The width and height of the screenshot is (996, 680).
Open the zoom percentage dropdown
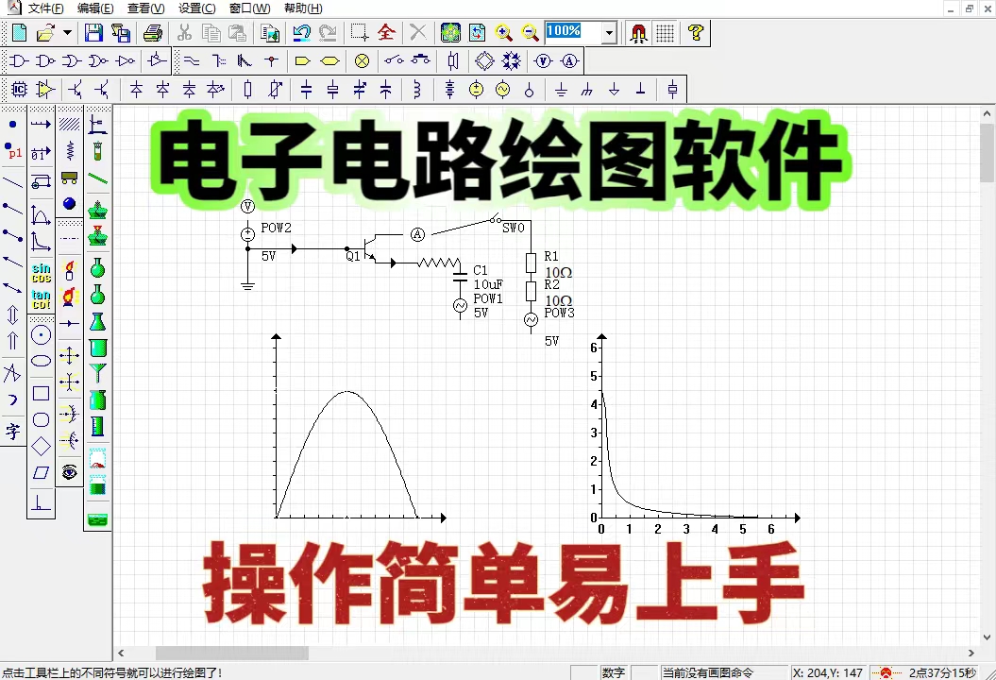point(608,33)
